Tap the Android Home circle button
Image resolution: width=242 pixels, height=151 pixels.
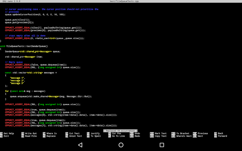121,145
